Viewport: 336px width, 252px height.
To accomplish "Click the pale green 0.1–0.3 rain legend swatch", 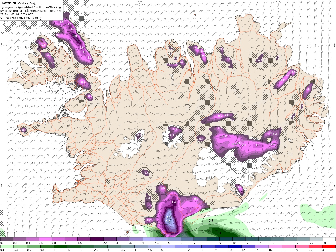I will coord(7,246).
